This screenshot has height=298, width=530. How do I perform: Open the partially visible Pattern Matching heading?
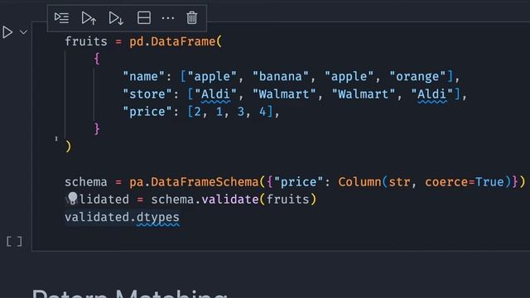click(130, 293)
